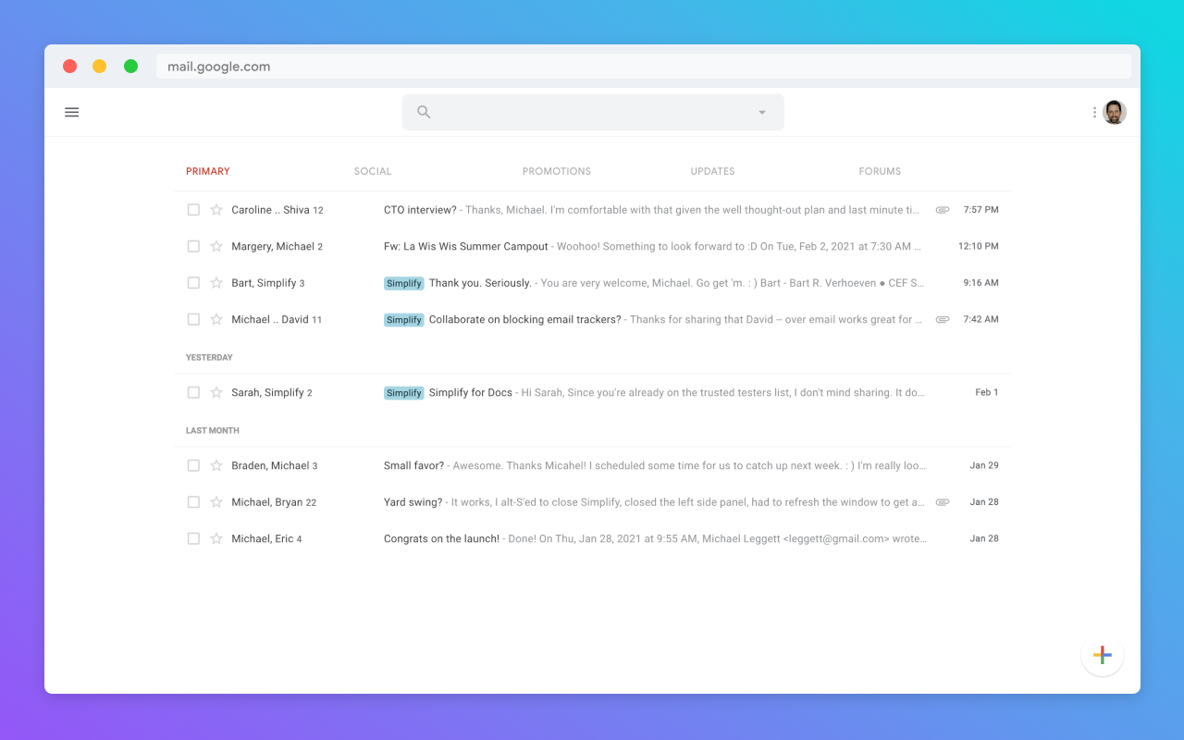Screen dimensions: 1184x740
Task: Click the attachment icon on the Yard swing email
Action: [942, 501]
